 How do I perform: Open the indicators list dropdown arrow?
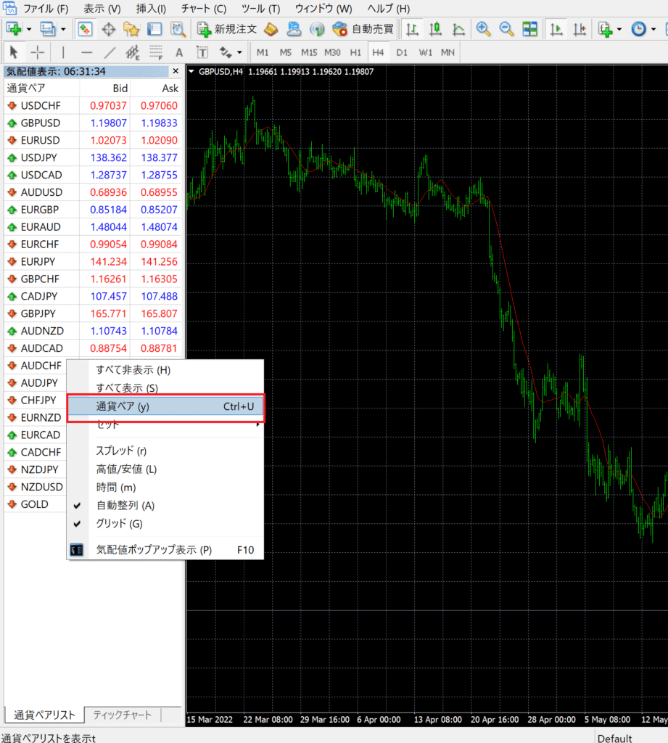[x=620, y=30]
